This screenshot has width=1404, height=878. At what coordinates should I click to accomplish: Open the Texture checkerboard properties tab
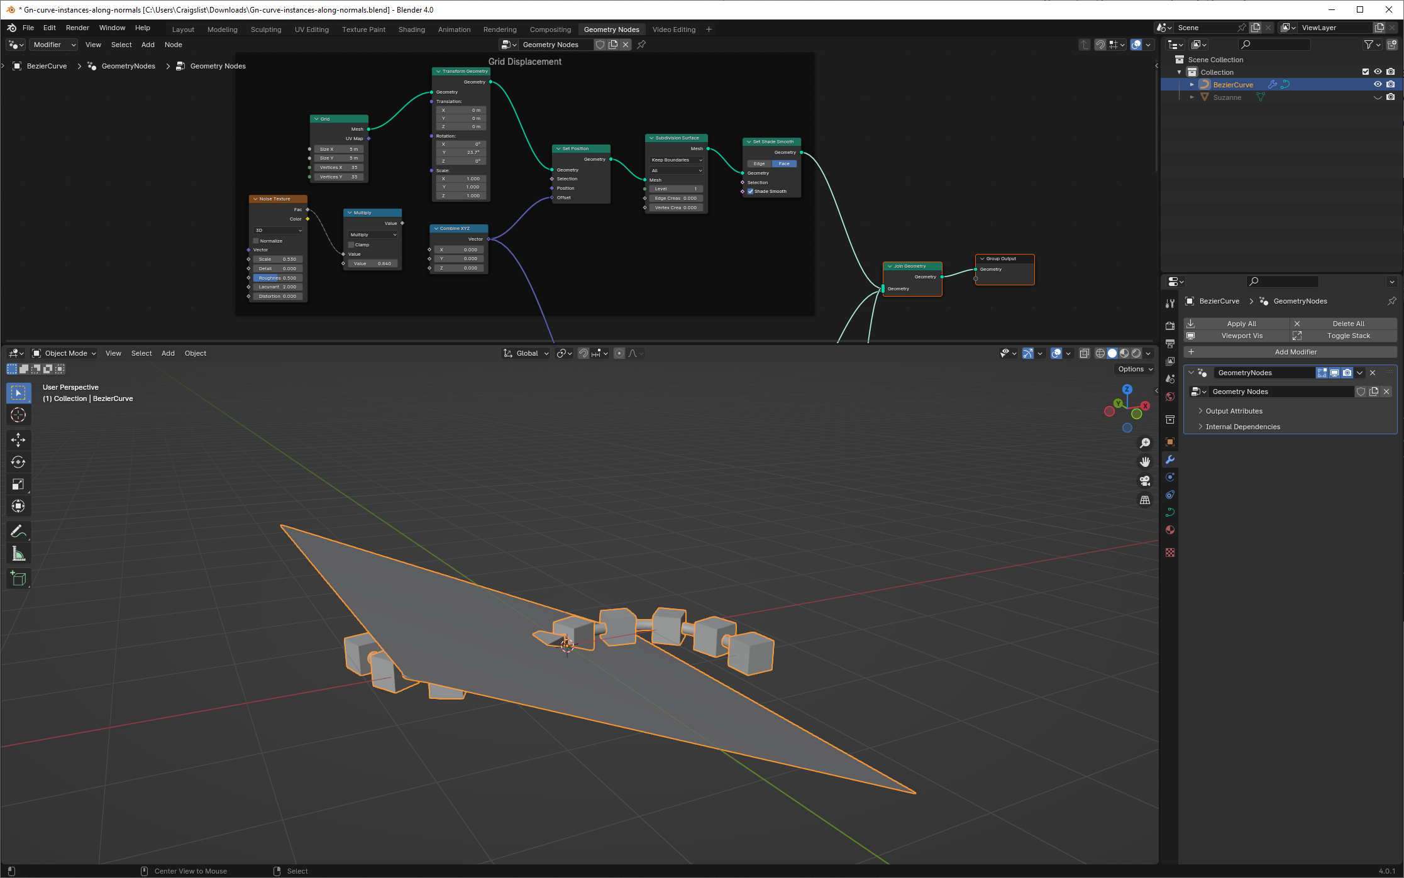1170,552
